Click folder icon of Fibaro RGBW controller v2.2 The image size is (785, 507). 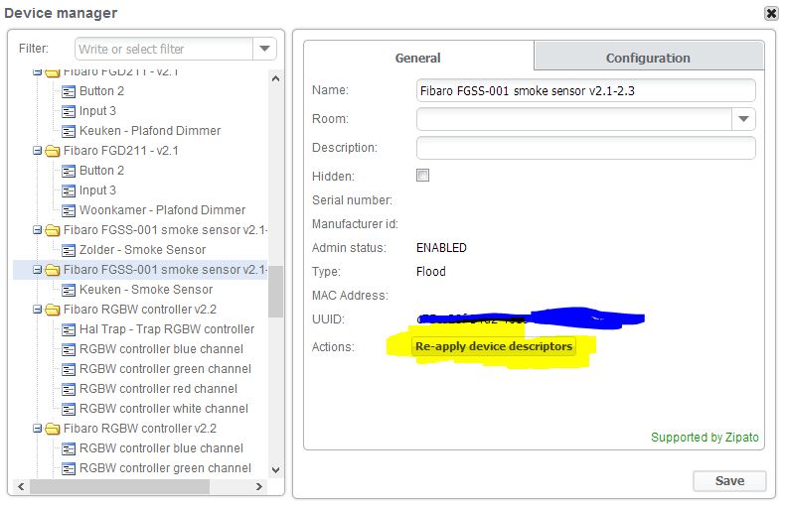(53, 310)
